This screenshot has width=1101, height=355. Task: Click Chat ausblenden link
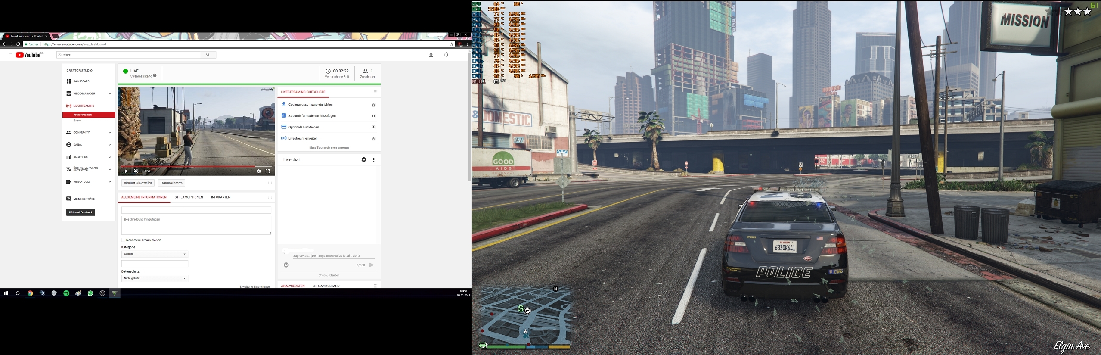click(x=329, y=275)
